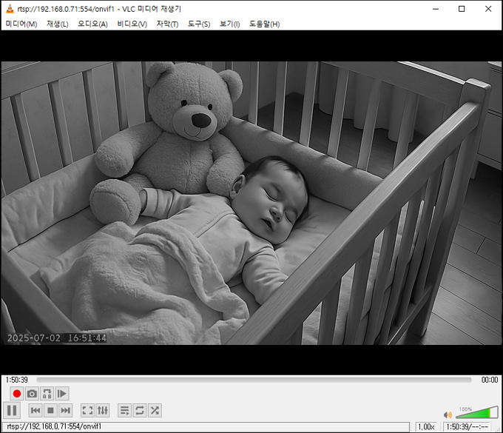Toggle fullscreen video mode

tap(87, 410)
